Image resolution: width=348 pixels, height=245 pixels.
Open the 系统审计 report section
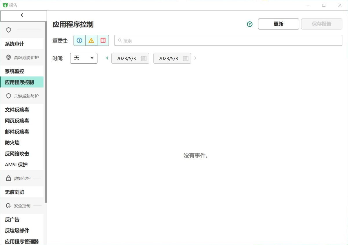click(x=14, y=44)
